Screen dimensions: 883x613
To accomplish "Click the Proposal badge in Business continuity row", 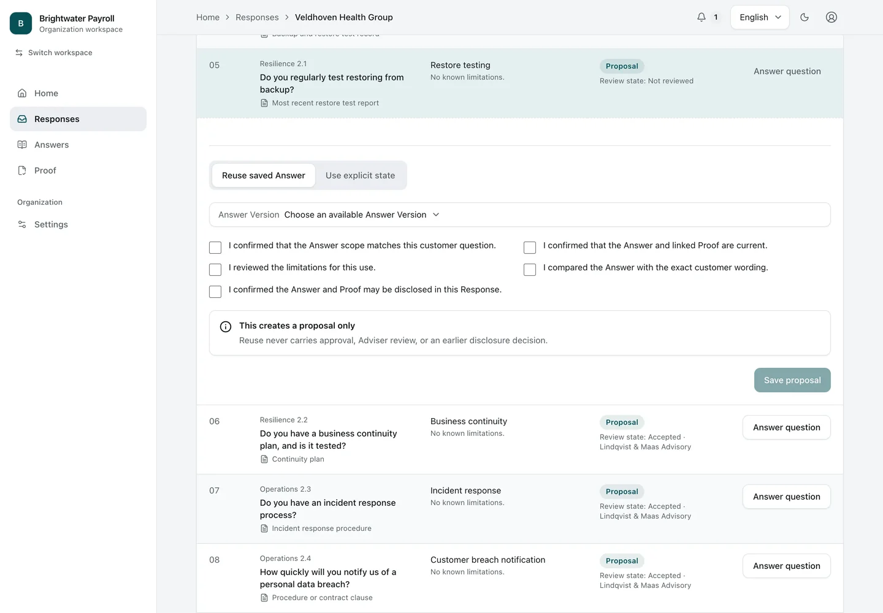I will [x=622, y=422].
